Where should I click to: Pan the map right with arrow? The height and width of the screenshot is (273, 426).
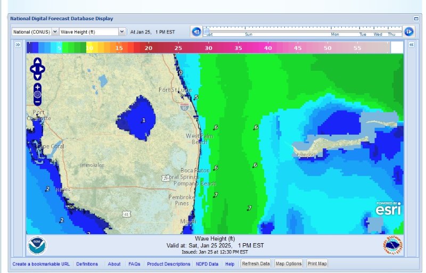(43, 69)
